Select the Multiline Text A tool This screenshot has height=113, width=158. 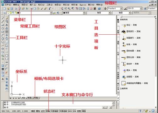coord(3,79)
